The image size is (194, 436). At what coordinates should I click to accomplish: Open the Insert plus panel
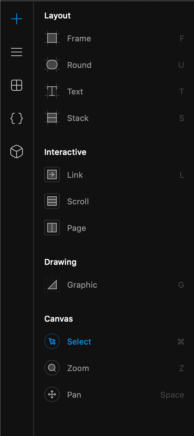[x=16, y=19]
